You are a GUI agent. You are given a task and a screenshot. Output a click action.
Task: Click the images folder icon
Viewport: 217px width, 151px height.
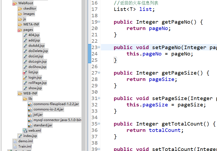tap(20, 14)
